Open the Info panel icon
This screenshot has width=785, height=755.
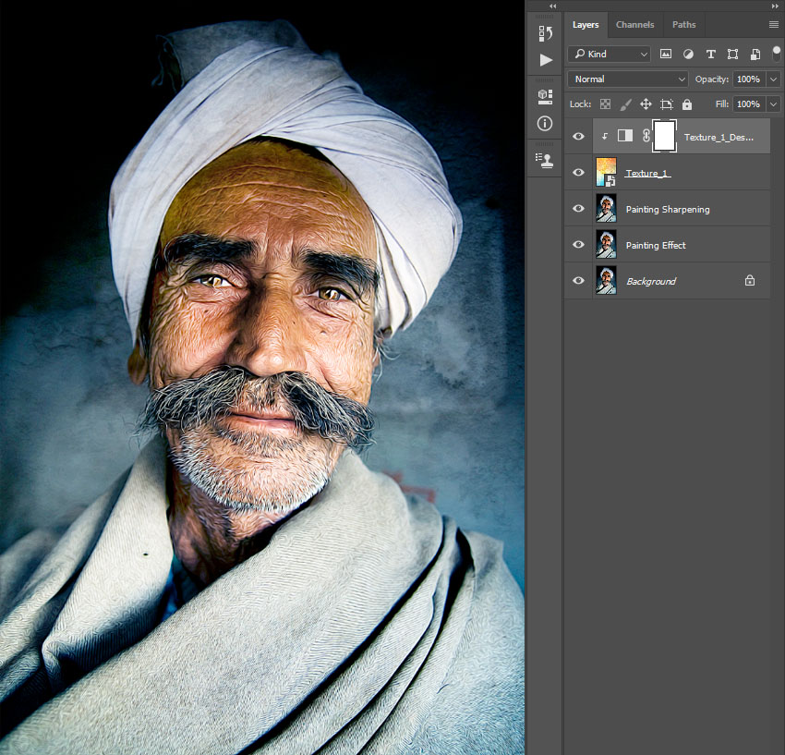point(545,124)
